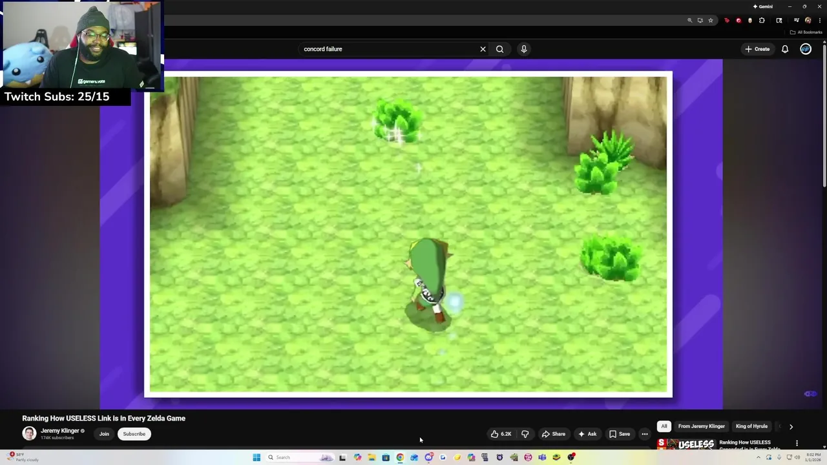Subscribe to Jeremy Klinger

[x=134, y=434]
